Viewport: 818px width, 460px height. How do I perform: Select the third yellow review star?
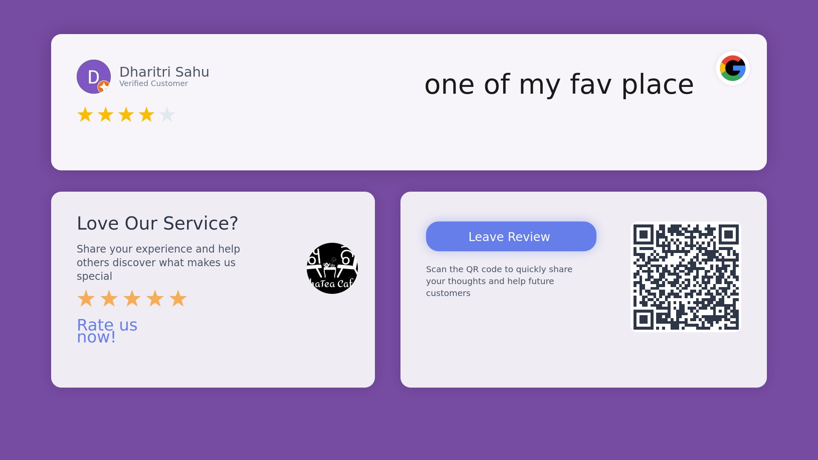click(x=126, y=115)
